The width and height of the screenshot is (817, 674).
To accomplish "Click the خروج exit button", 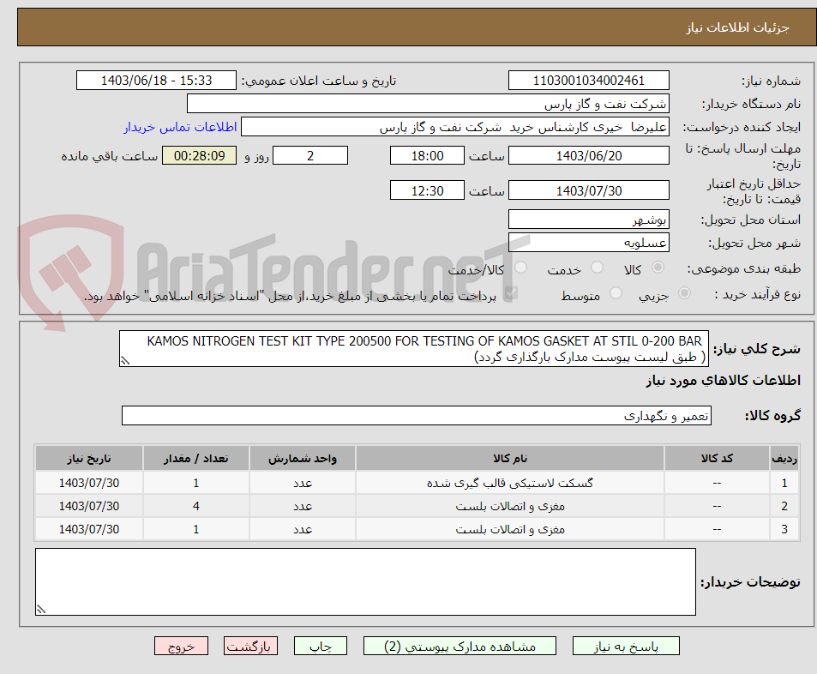I will [x=182, y=646].
